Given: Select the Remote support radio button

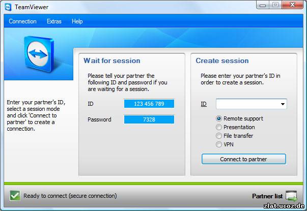Looking at the screenshot, I should click(x=219, y=118).
